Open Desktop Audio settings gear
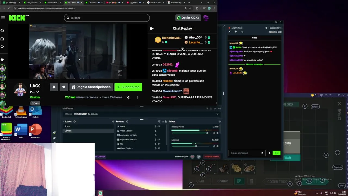 click(217, 133)
